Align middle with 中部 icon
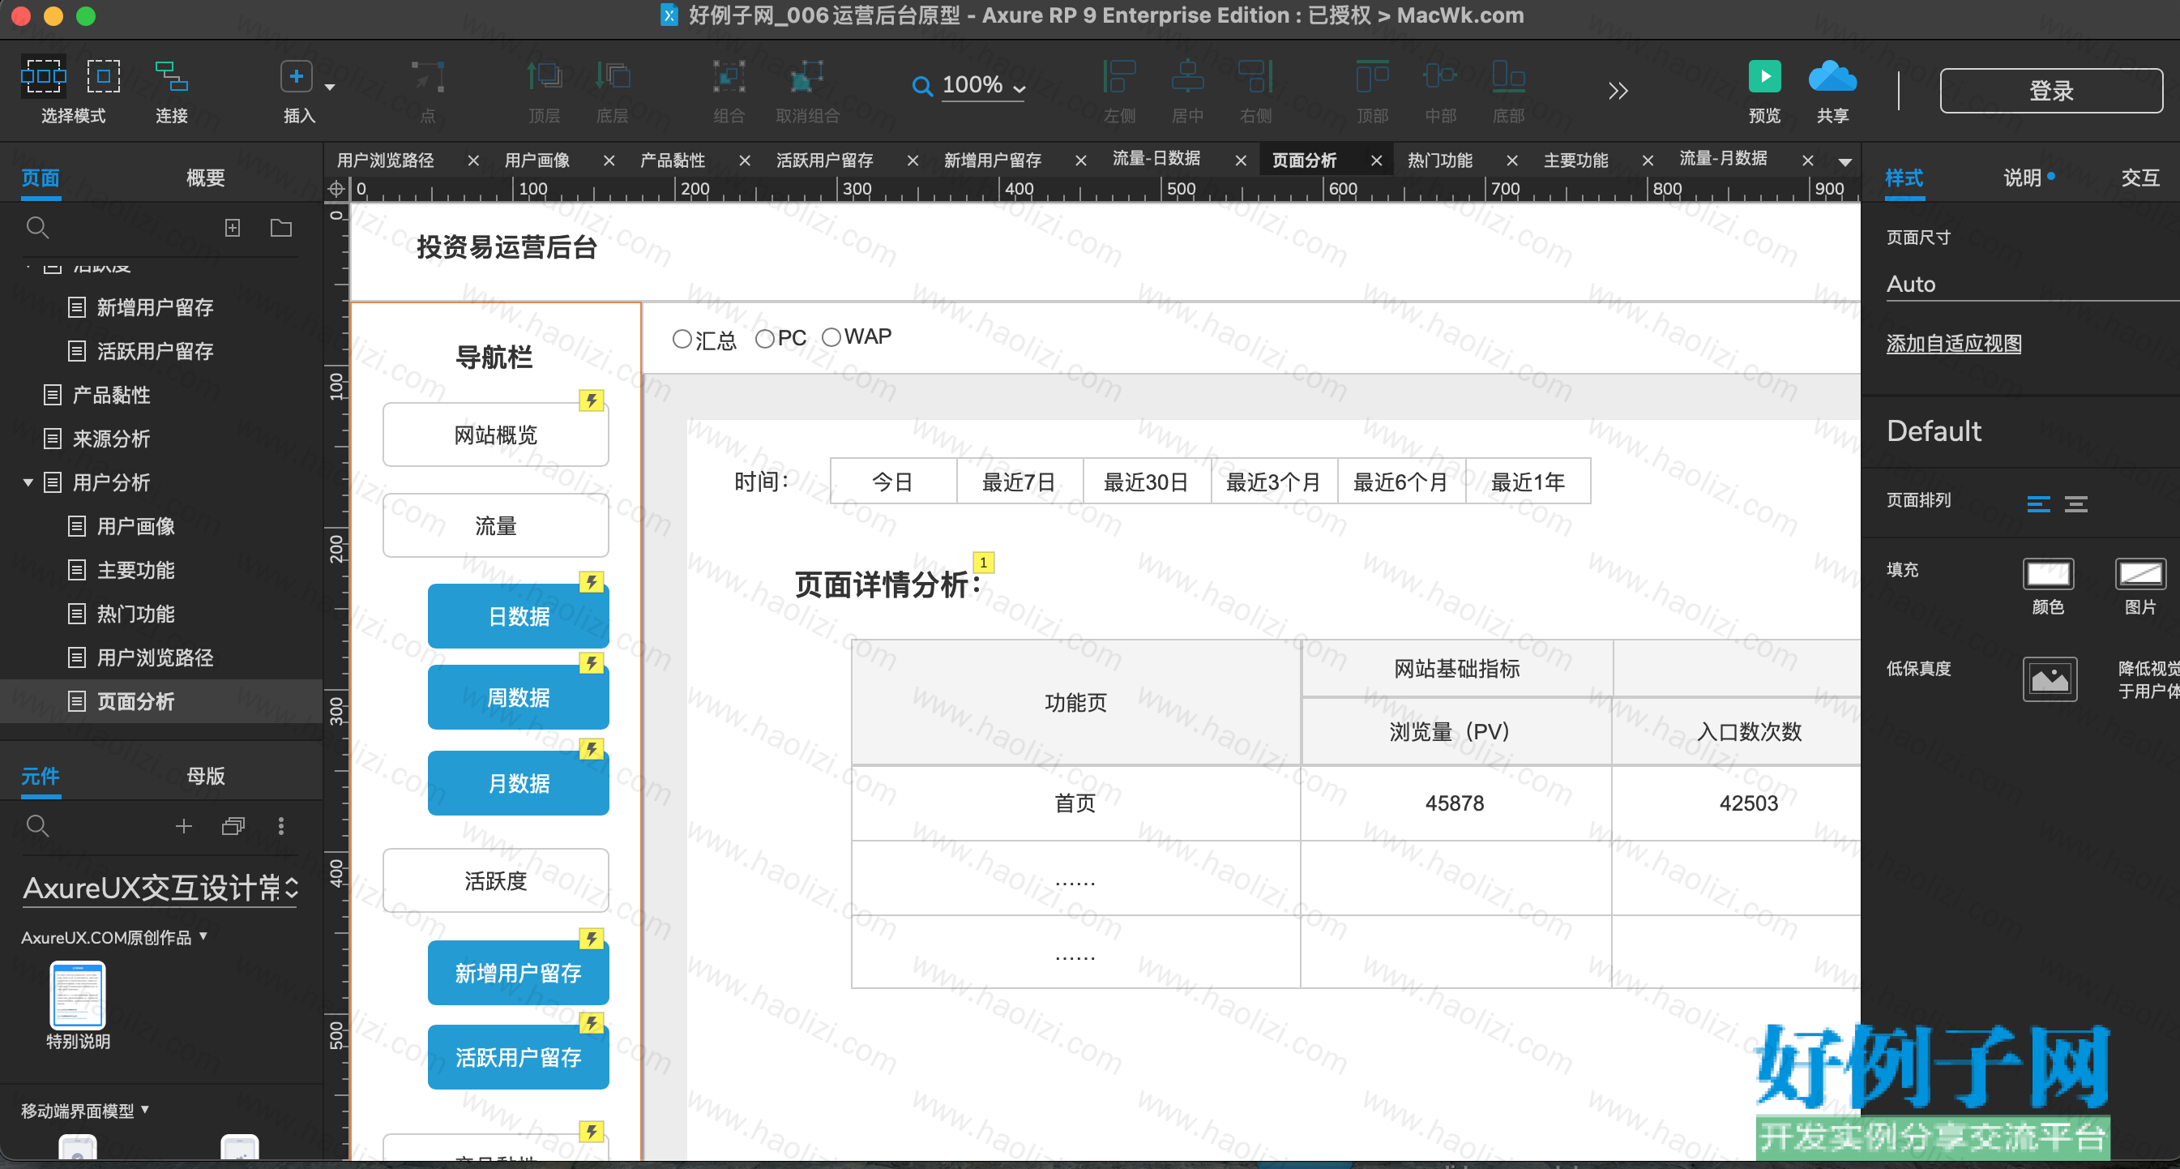Screen dimensions: 2180x1169 1440,77
